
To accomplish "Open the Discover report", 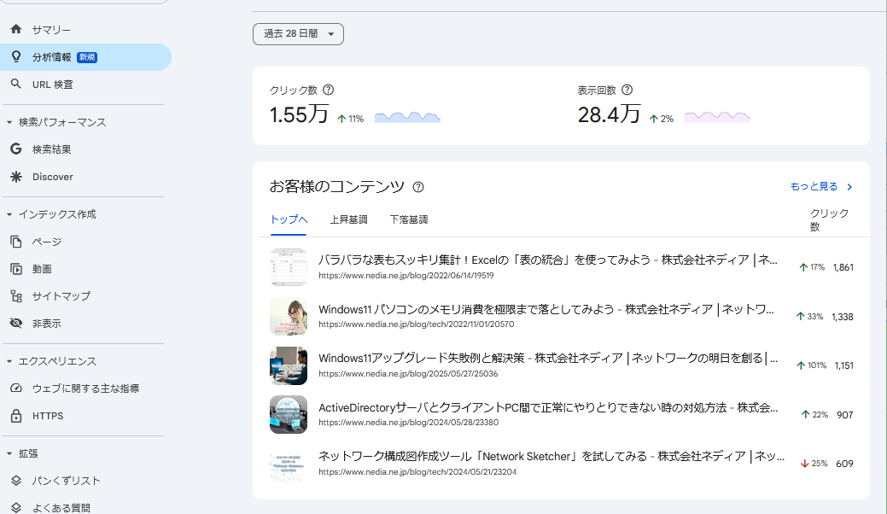I will 53,177.
